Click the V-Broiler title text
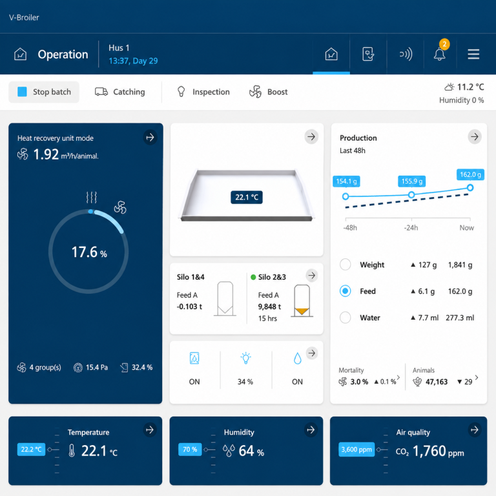Screen dimensions: 496x496 click(x=24, y=17)
